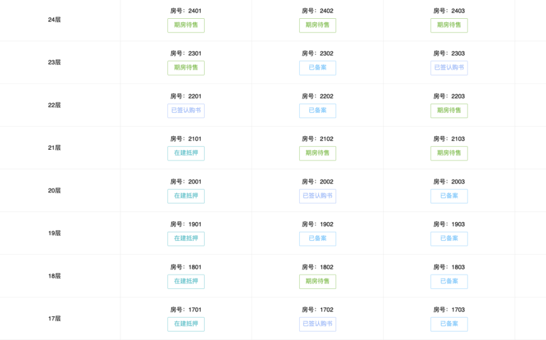Image resolution: width=546 pixels, height=340 pixels.
Task: Select 在建抵押 button under room 1901
Action: 186,239
